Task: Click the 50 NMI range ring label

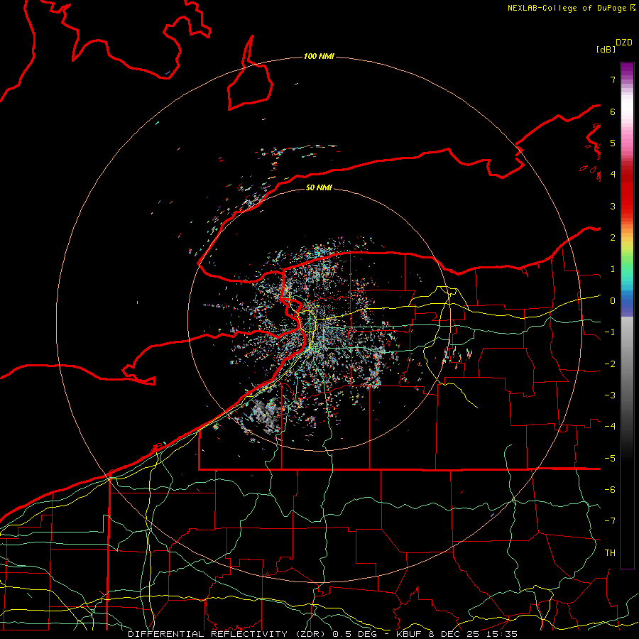Action: (319, 188)
